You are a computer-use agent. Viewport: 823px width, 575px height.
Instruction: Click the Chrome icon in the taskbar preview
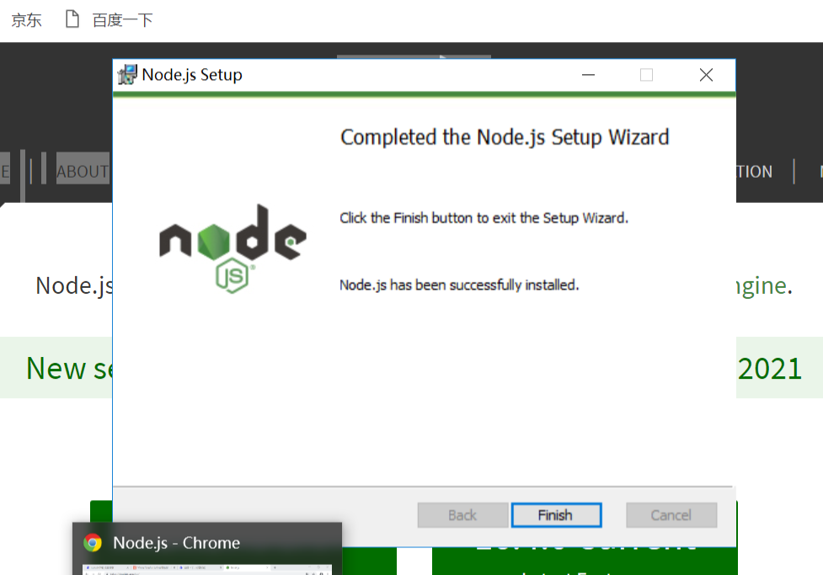[93, 542]
